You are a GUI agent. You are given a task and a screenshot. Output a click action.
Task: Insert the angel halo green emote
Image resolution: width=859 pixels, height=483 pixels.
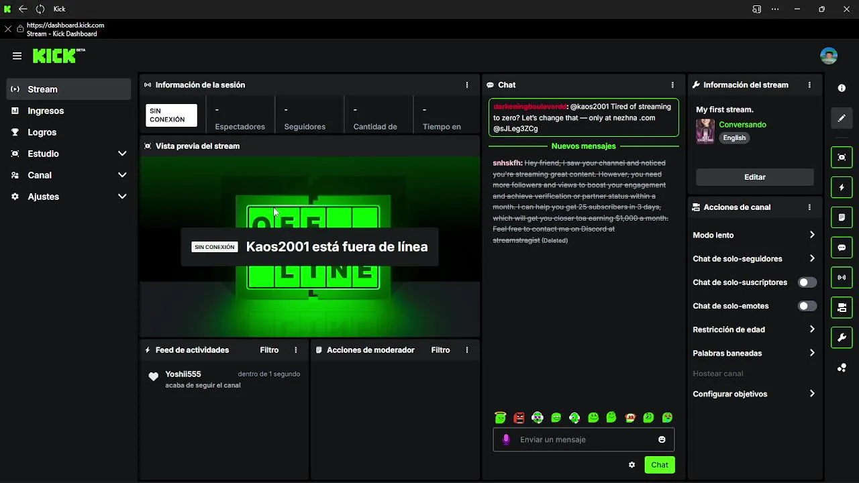click(x=500, y=417)
